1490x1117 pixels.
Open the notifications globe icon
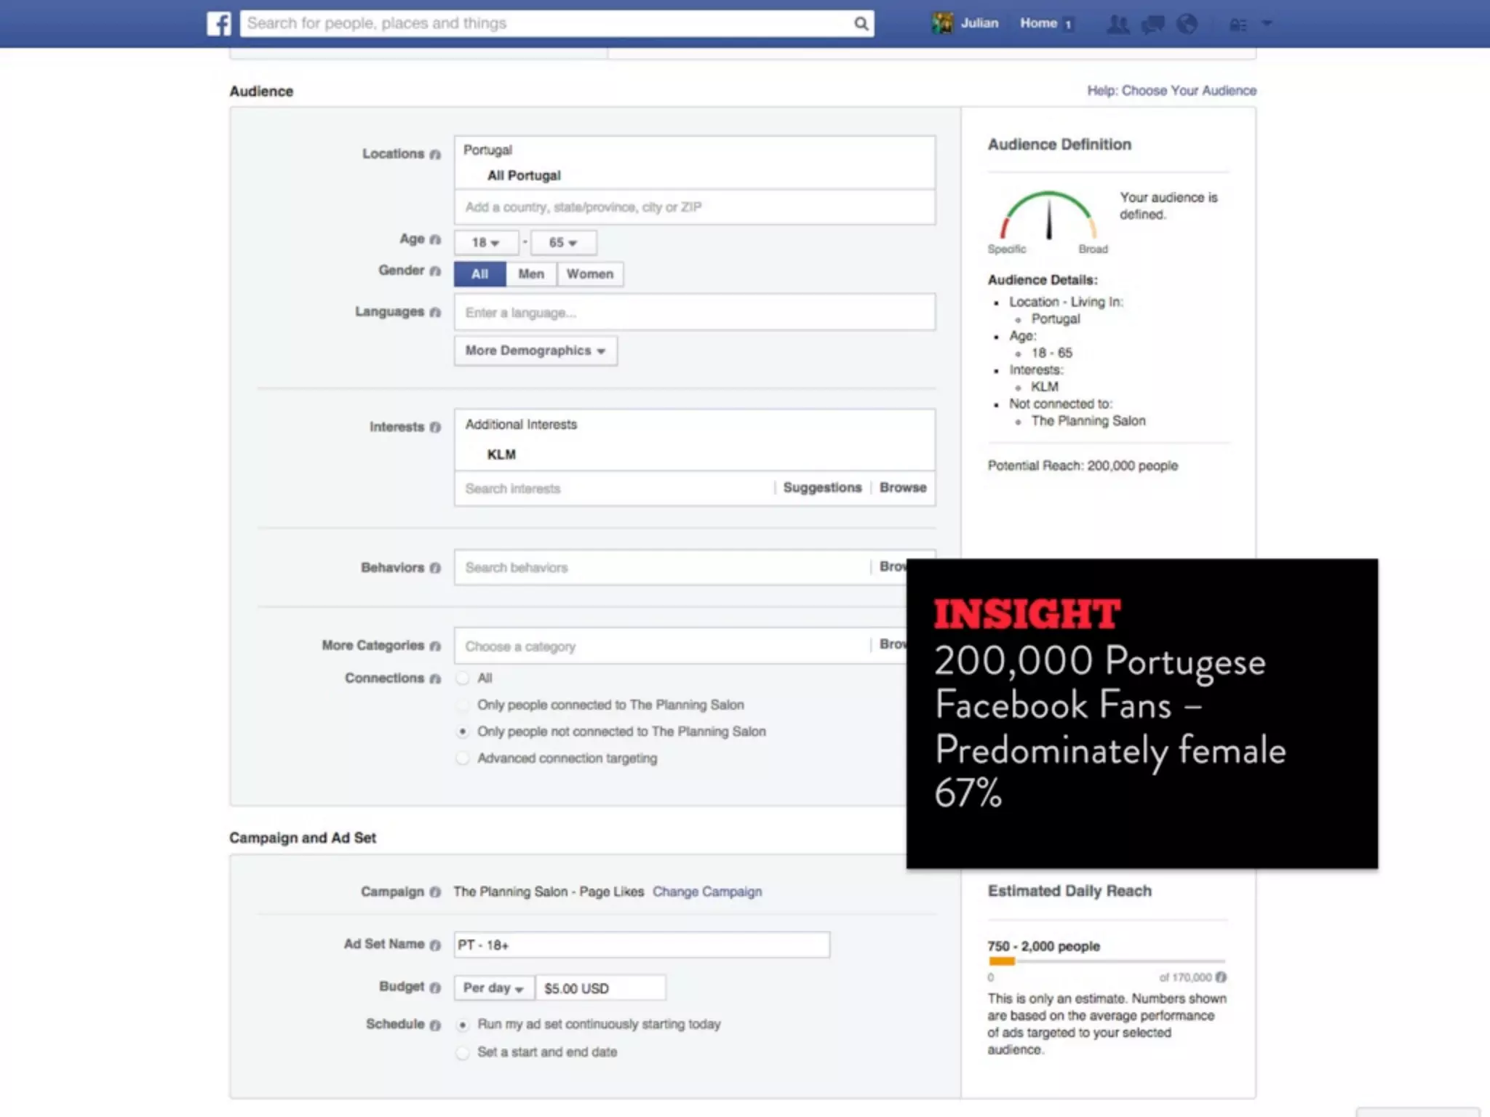coord(1187,24)
